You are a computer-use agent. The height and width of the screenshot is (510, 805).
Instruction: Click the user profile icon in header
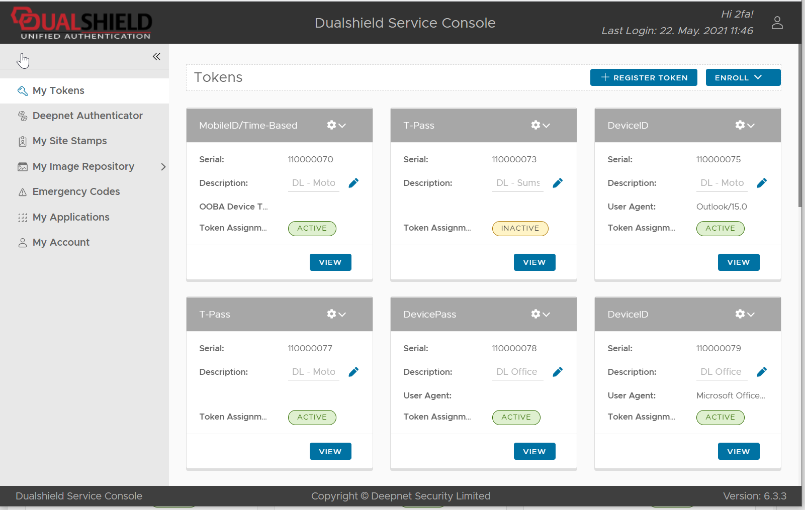pos(777,23)
